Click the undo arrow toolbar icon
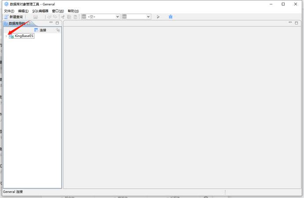Screen dimensions: 304x198 point(49,17)
